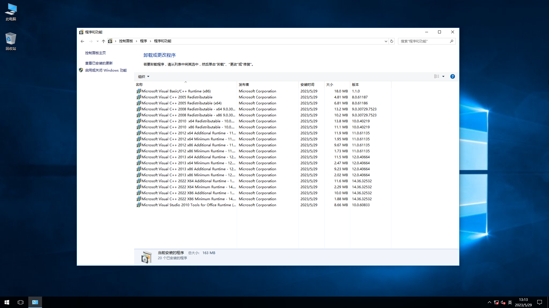Sort by the 名称 column header
Image resolution: width=549 pixels, height=308 pixels.
coord(139,85)
